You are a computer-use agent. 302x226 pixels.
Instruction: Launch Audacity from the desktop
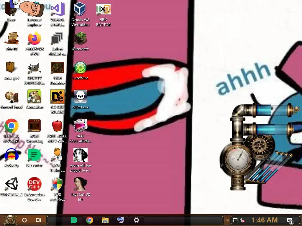[x=12, y=158]
